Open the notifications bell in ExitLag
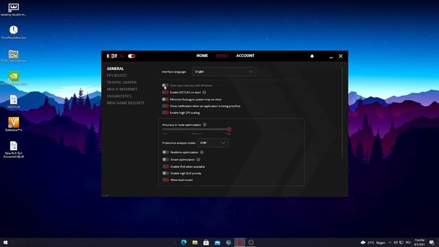Image resolution: width=439 pixels, height=247 pixels. (x=312, y=56)
